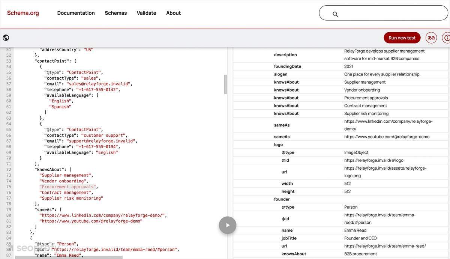
Task: Click the foundingDate value 2021
Action: (x=349, y=66)
